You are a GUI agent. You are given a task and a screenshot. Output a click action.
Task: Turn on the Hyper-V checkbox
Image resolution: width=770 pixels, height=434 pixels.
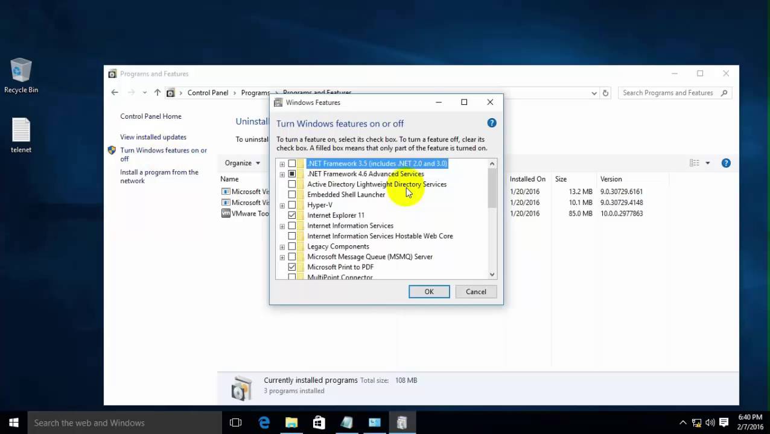tap(292, 205)
